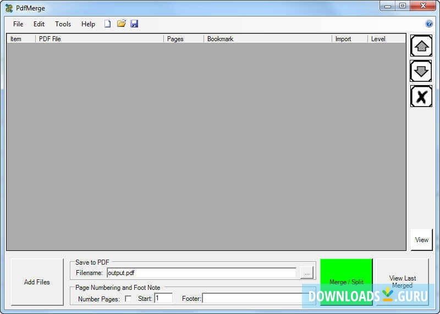Click the output.pdf Filename field
Screen dimensions: 440x314
coord(201,273)
